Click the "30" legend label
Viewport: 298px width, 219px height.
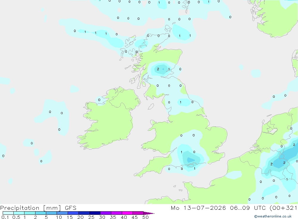(x=102, y=217)
